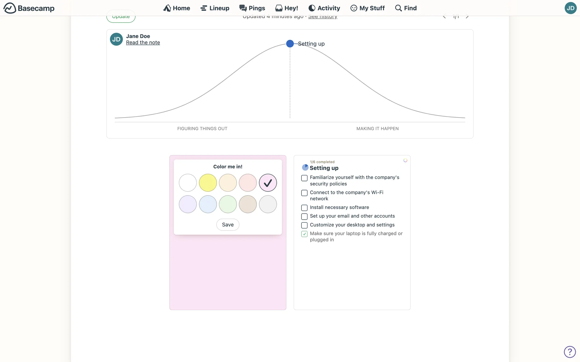
Task: Save the selected card color
Action: pyautogui.click(x=228, y=225)
